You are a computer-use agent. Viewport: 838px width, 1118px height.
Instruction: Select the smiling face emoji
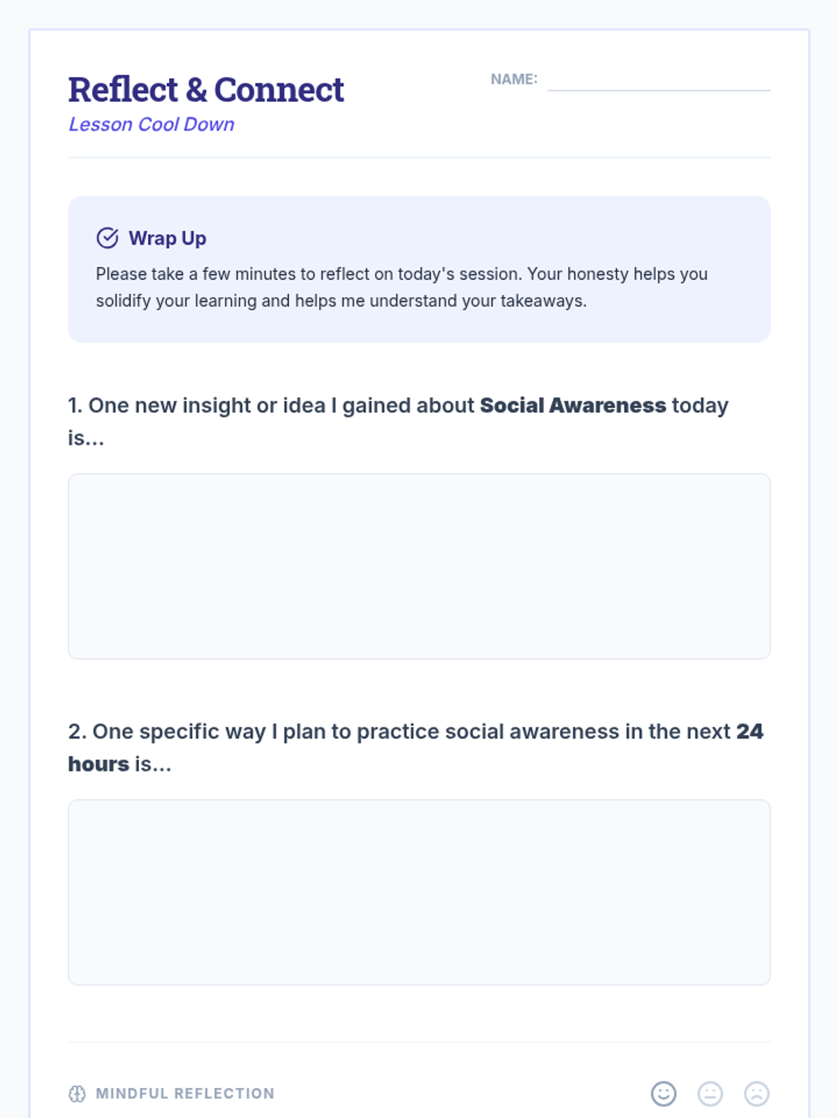coord(663,1094)
